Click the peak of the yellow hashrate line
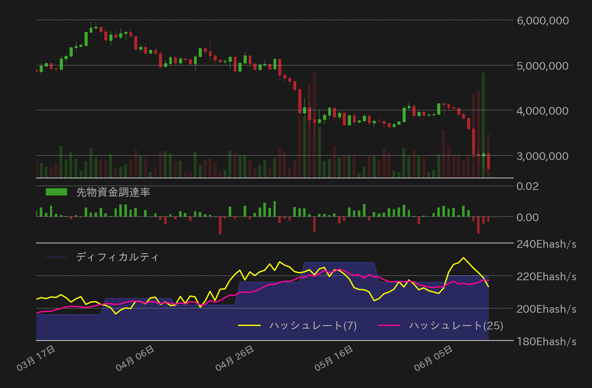Image resolution: width=592 pixels, height=388 pixels. point(464,258)
